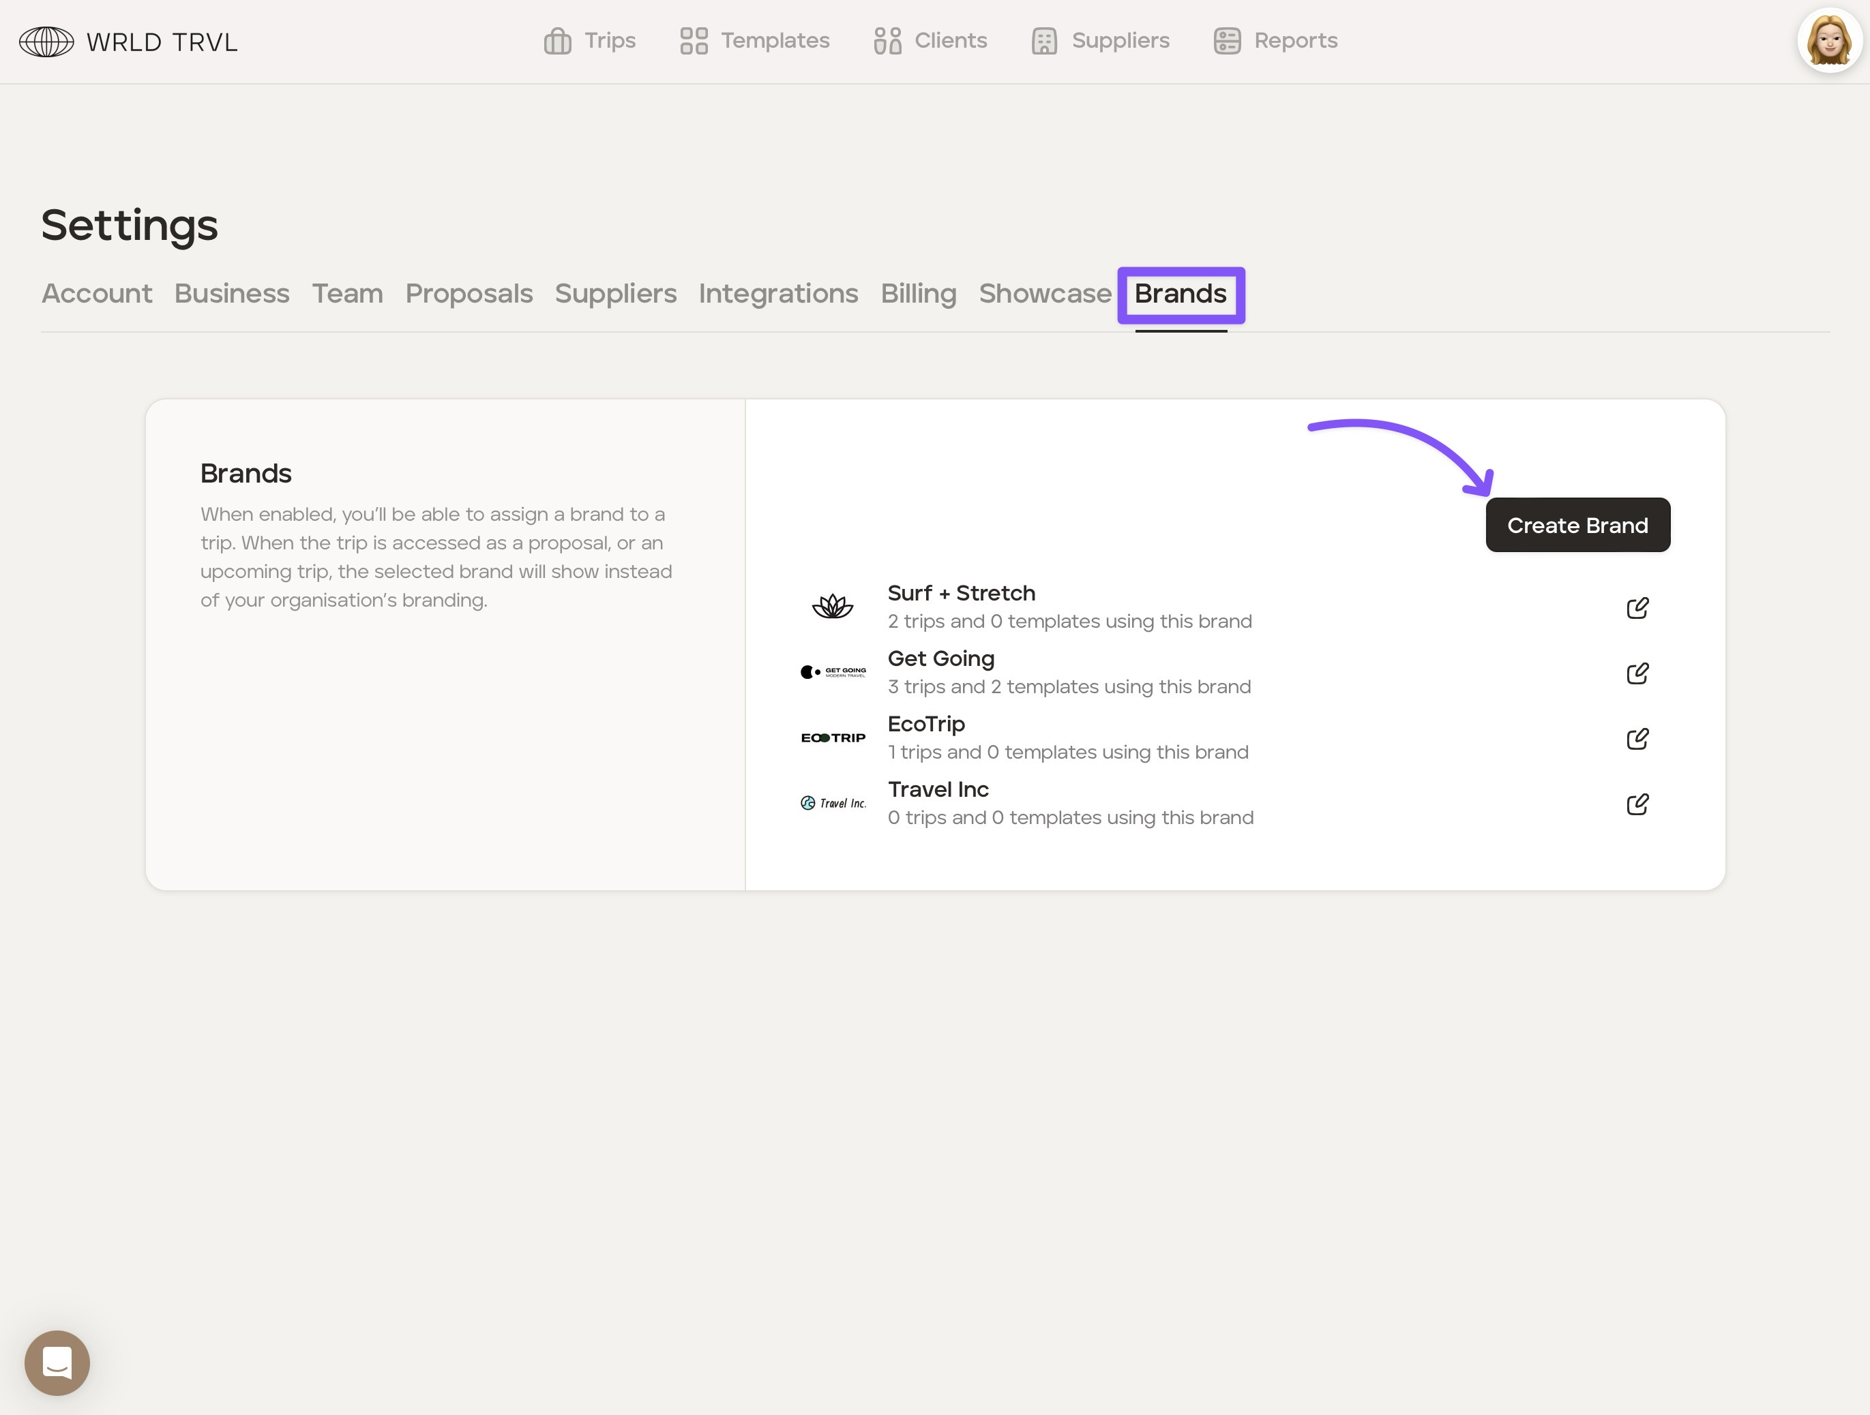Open the chat widget icon

click(57, 1362)
